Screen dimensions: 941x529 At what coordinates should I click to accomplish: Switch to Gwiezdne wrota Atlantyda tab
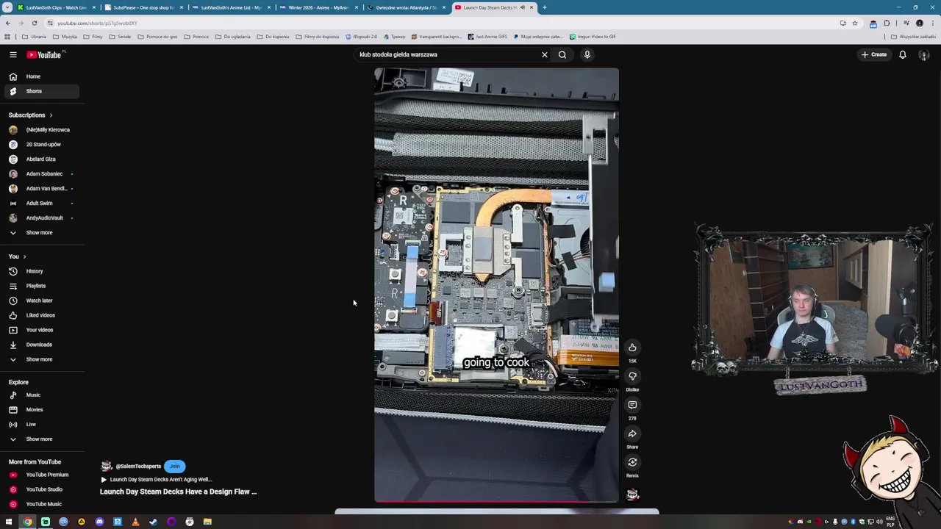click(406, 7)
